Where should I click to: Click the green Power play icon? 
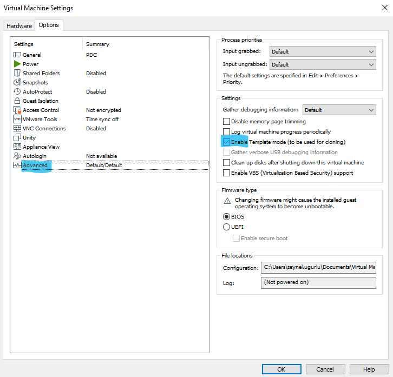pyautogui.click(x=17, y=64)
